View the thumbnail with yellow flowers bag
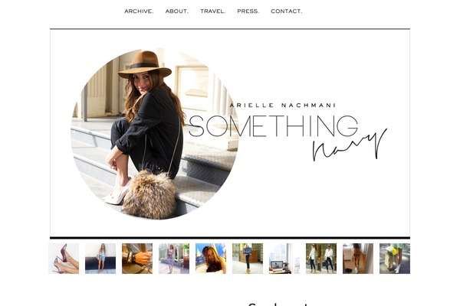This screenshot has width=460, height=306. point(395,259)
